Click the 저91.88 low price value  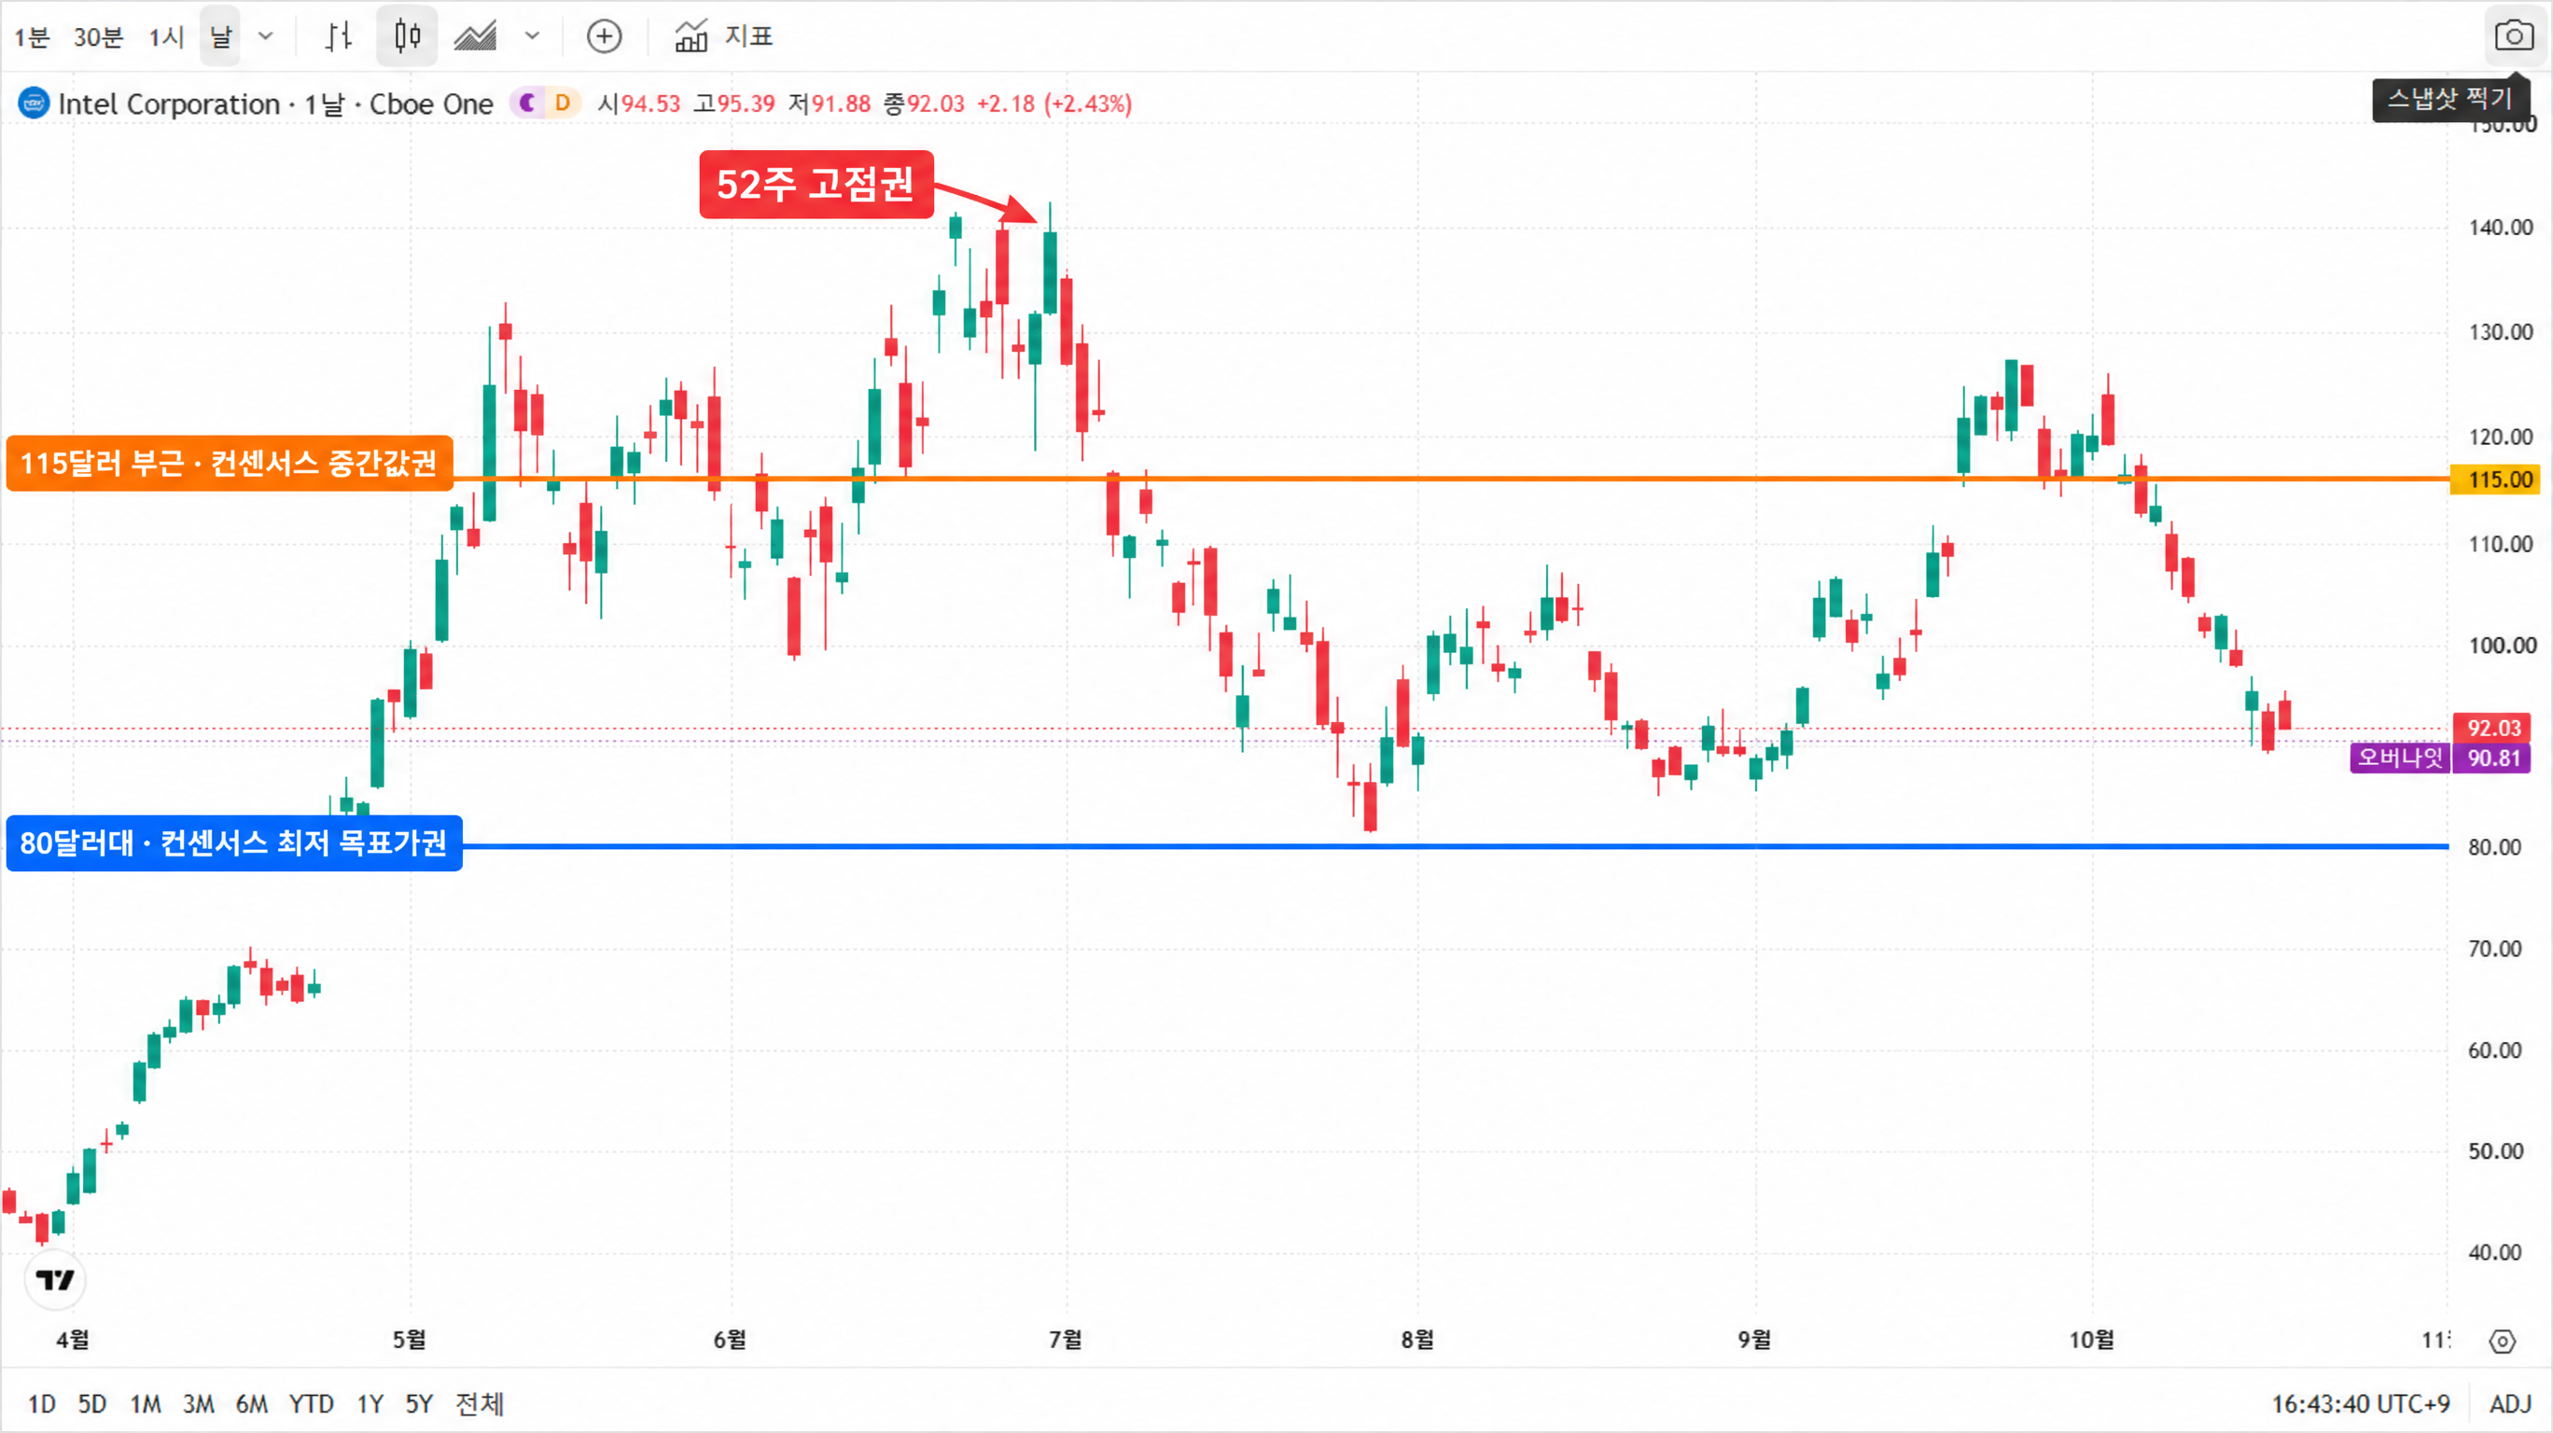pos(829,104)
